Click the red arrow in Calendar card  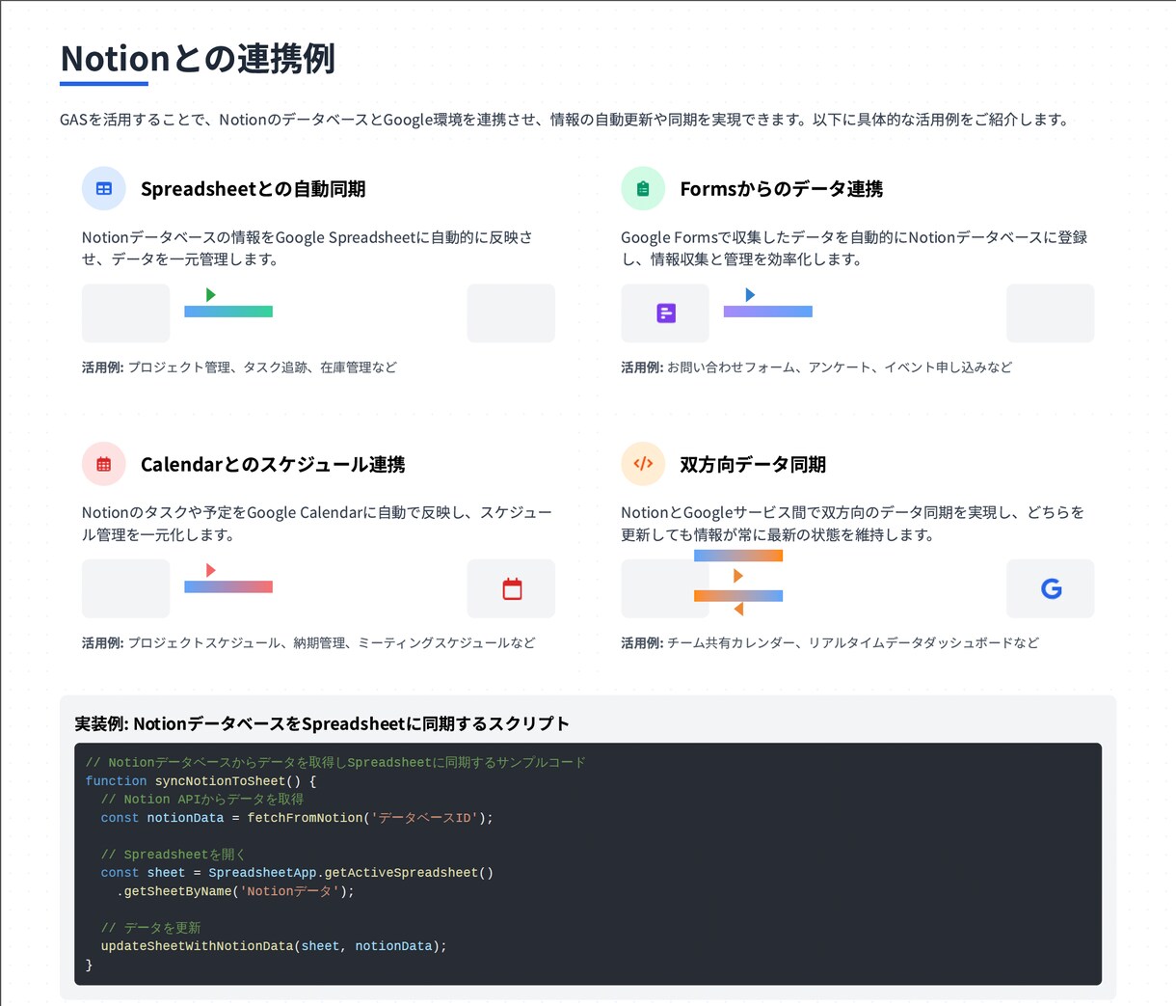point(211,570)
